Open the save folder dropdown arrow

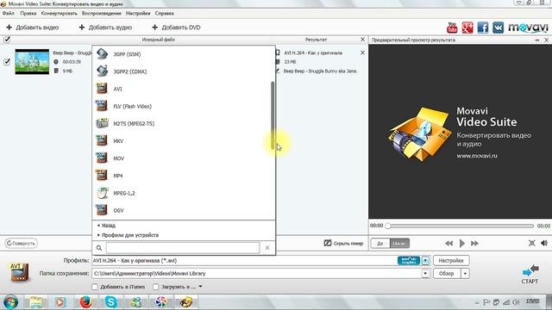pyautogui.click(x=425, y=274)
